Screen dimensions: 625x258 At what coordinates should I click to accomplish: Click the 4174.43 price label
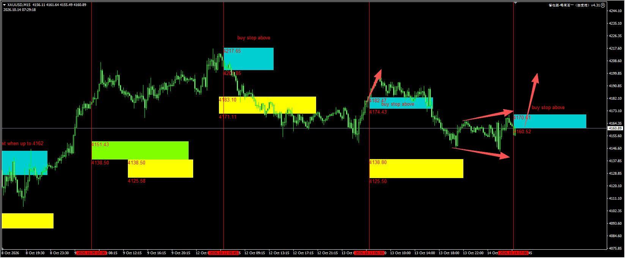coord(378,112)
